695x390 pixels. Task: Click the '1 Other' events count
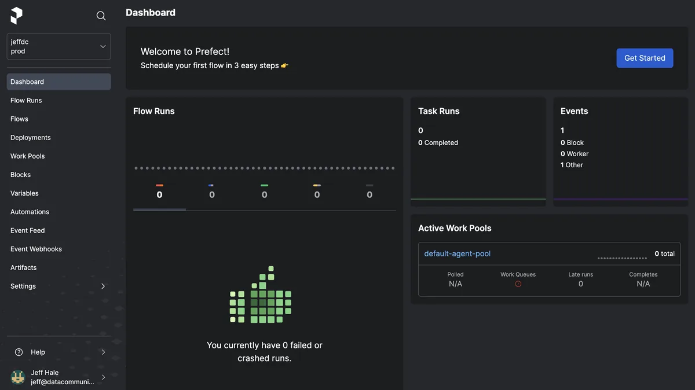[x=572, y=165]
